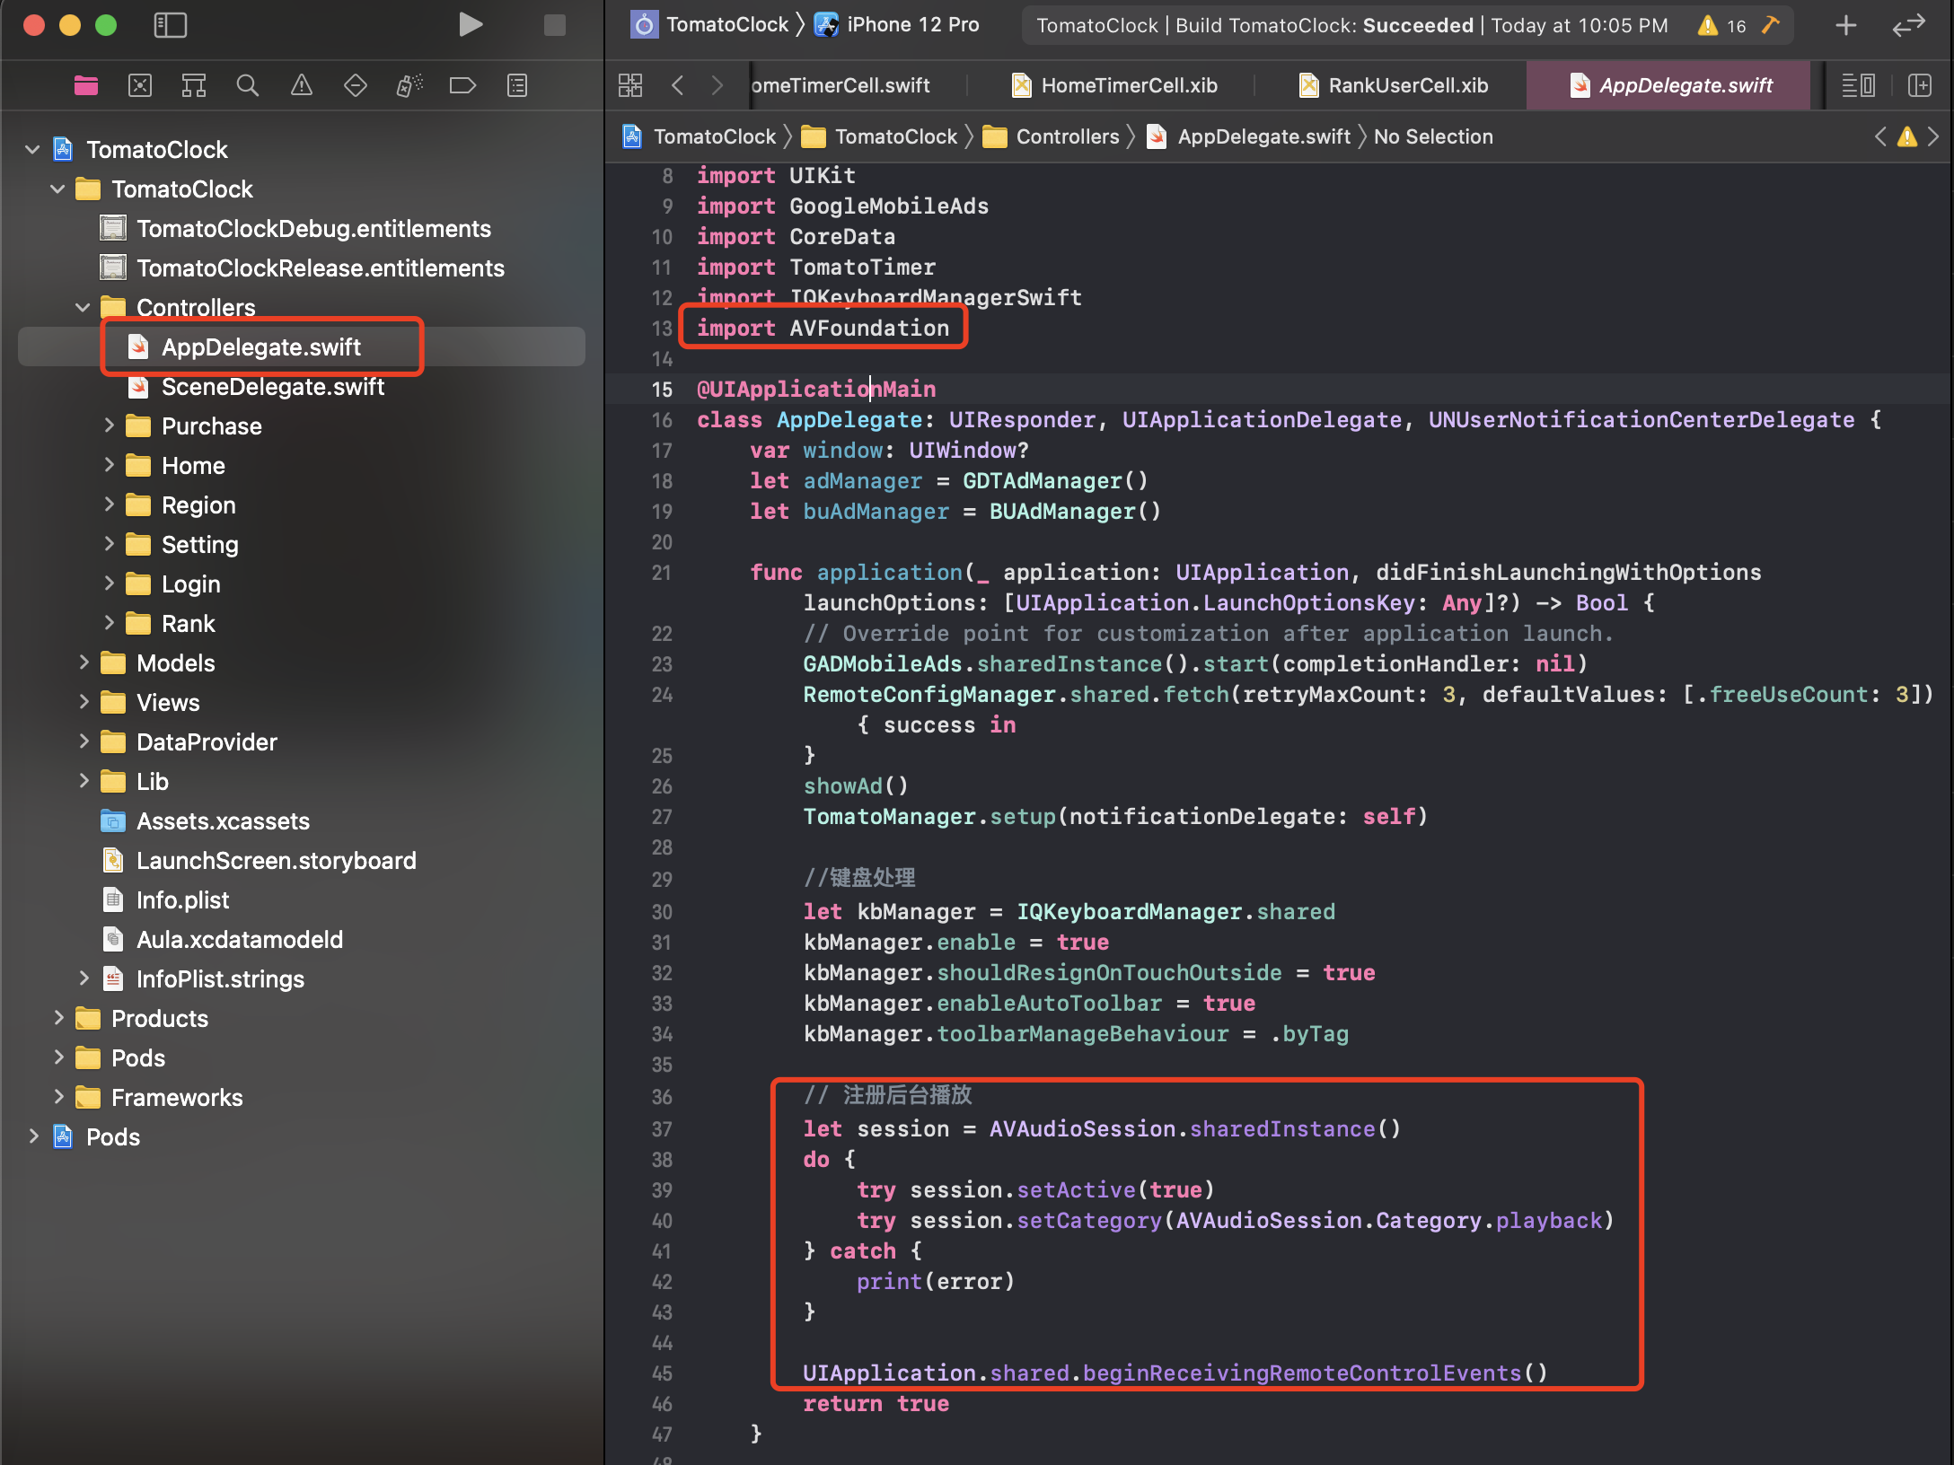The image size is (1954, 1465).
Task: Click the Stop button in toolbar
Action: [554, 25]
